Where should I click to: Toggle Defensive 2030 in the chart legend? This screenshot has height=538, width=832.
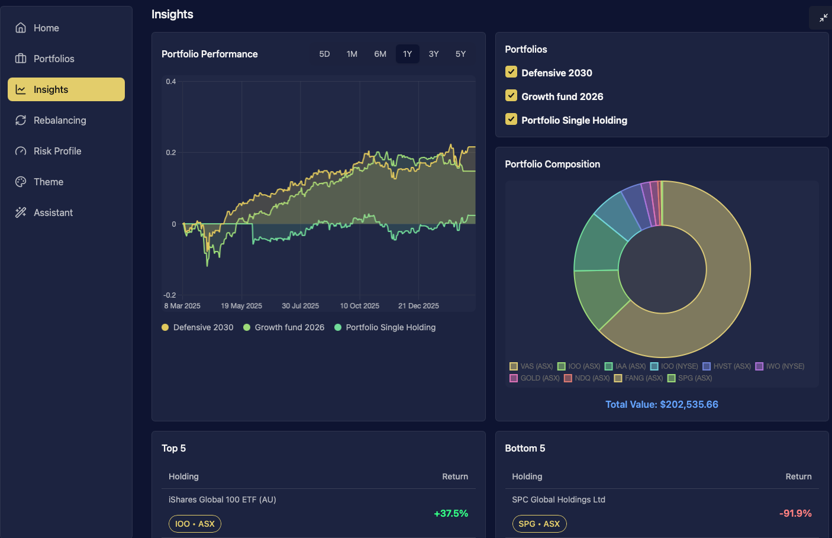click(x=198, y=327)
